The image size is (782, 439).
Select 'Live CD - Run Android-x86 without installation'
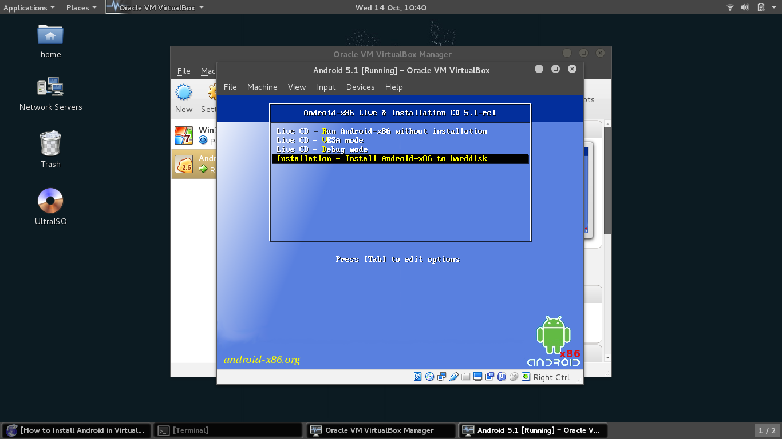(382, 131)
